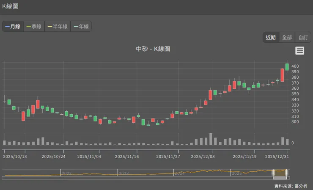Click the 2025/12/08 date axis label
The width and height of the screenshot is (313, 190).
203,157
